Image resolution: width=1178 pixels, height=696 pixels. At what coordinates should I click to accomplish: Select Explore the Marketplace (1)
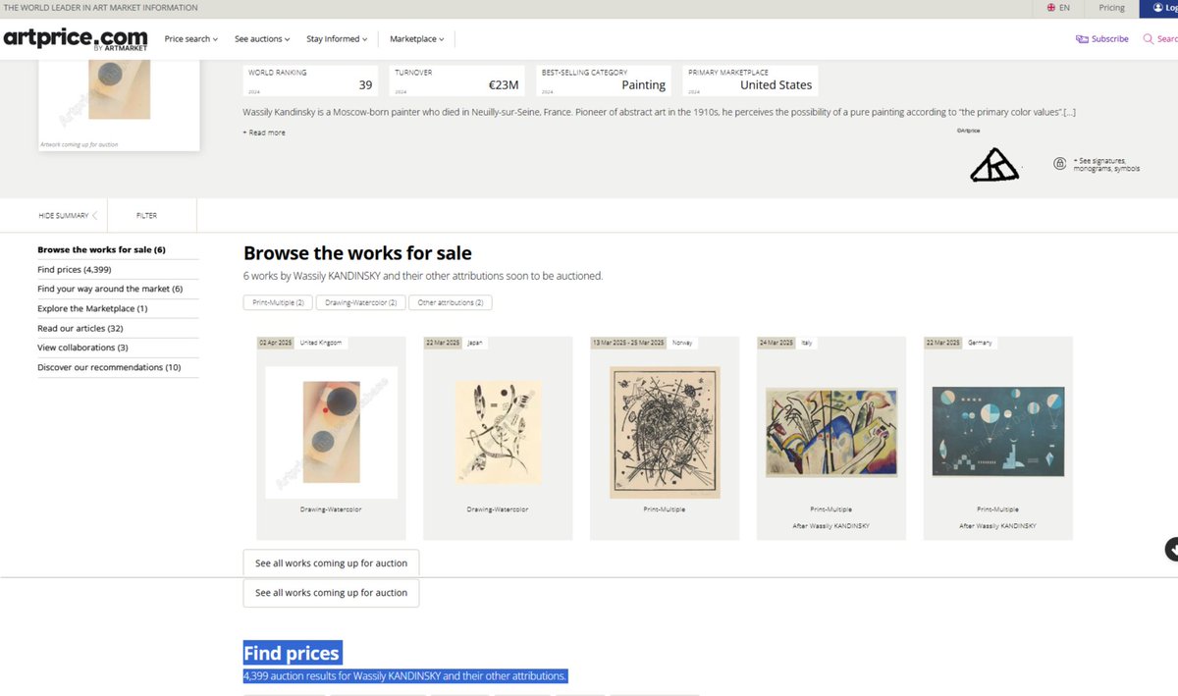pos(92,308)
